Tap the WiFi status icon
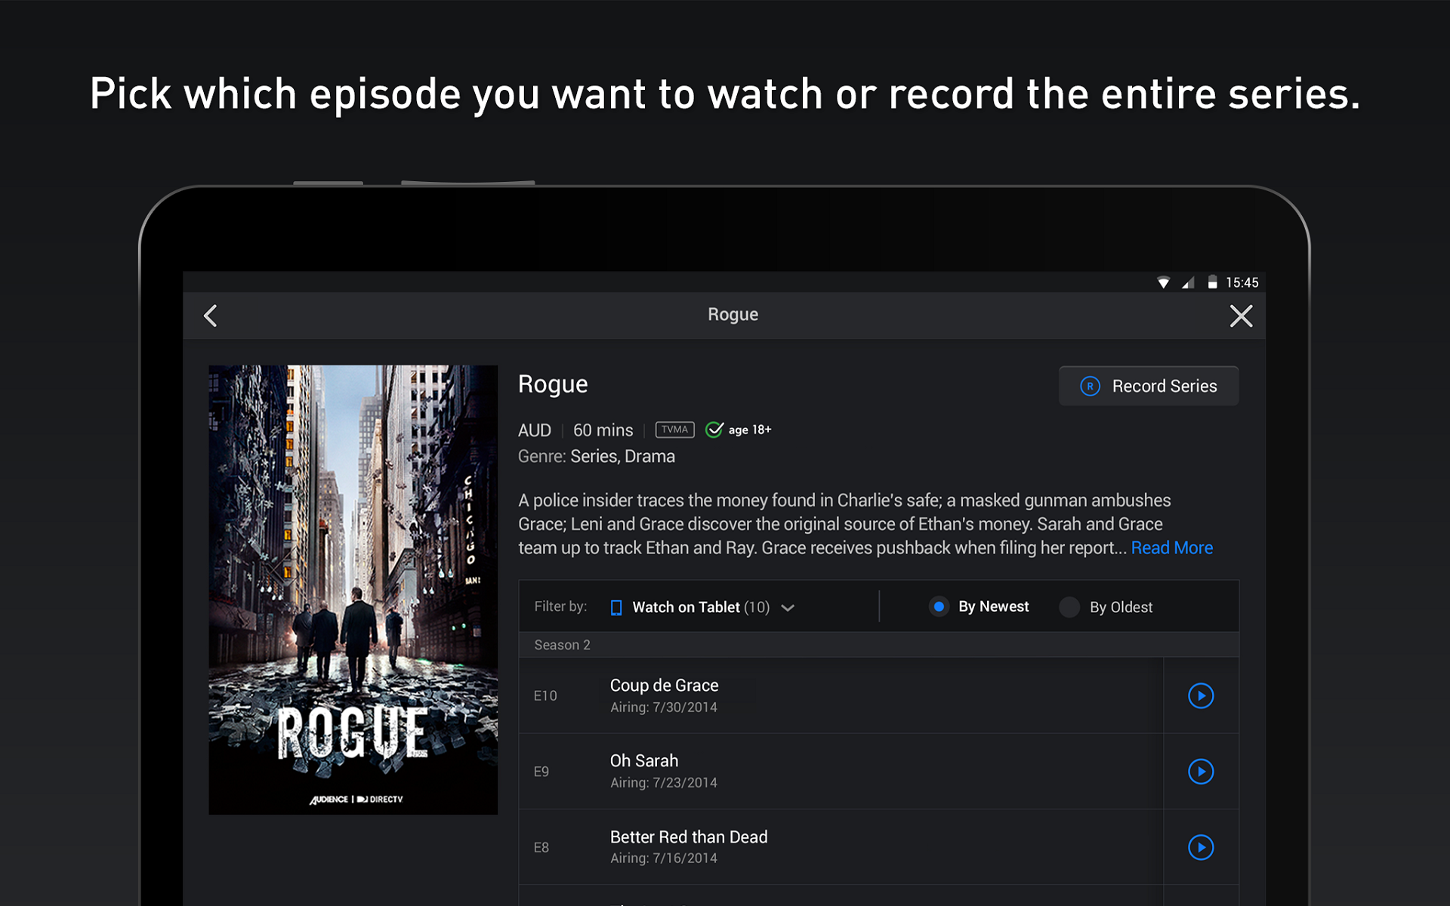 [x=1163, y=282]
